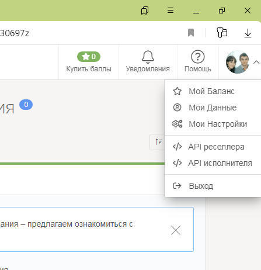Dismiss the notice banner with the X
The height and width of the screenshot is (270, 261).
click(x=176, y=230)
